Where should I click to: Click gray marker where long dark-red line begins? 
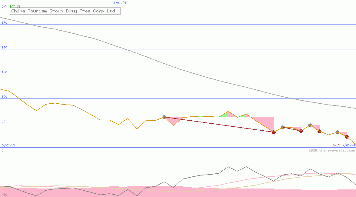[165, 117]
